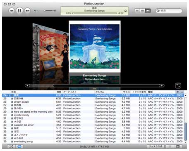
Task: Click the track list vertical scrollbar thumb
Action: [186, 131]
